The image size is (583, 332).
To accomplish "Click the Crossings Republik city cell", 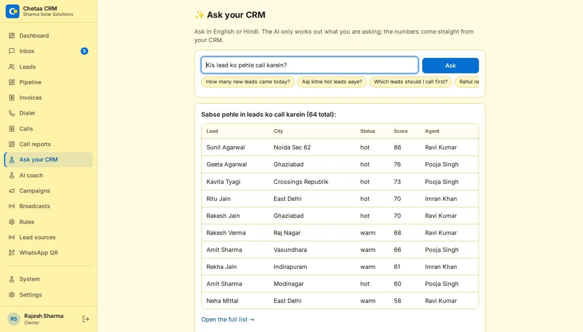I will 301,182.
